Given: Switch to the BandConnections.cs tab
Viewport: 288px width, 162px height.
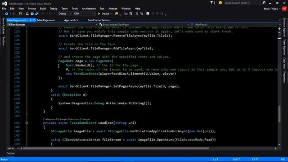Looking at the screenshot, I should point(99,20).
